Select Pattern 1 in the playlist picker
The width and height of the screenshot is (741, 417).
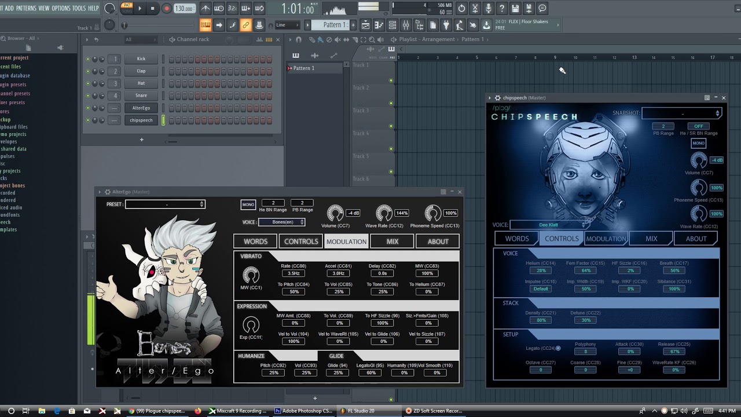(x=313, y=68)
